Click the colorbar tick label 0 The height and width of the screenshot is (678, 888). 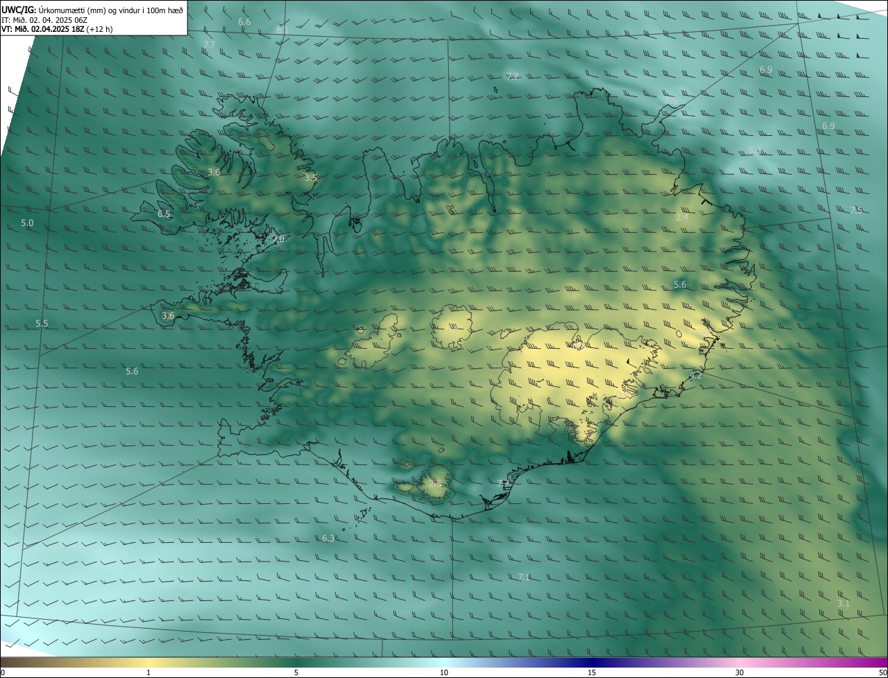point(3,672)
